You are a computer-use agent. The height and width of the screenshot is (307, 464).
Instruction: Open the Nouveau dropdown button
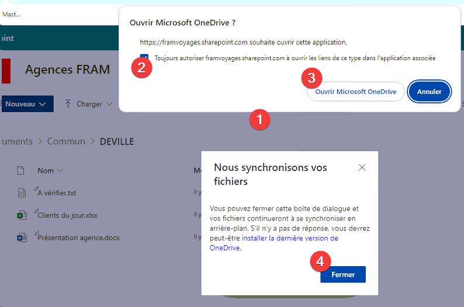tap(27, 104)
